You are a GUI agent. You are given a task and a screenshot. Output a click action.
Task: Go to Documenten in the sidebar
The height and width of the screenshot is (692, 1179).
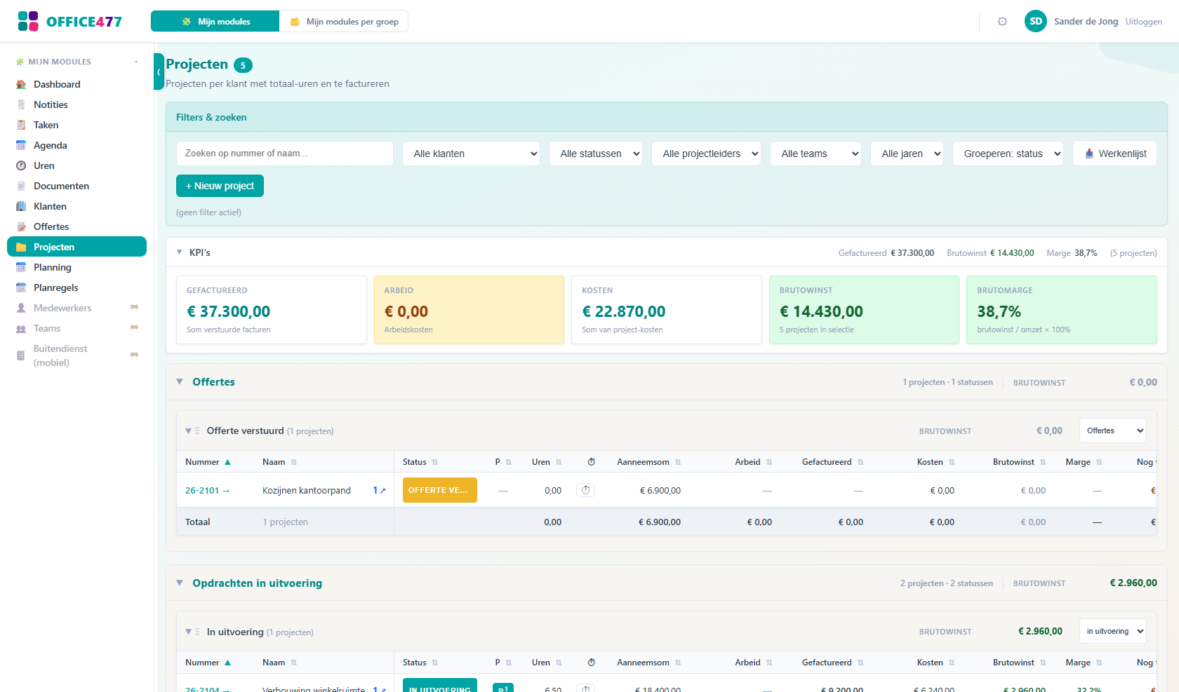tap(77, 186)
